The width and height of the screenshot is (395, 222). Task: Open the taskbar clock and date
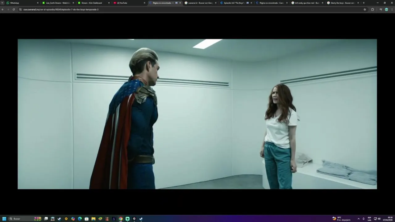[x=388, y=219]
